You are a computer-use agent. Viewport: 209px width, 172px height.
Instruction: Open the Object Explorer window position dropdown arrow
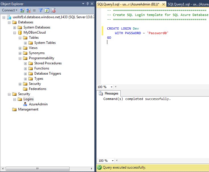(83, 4)
